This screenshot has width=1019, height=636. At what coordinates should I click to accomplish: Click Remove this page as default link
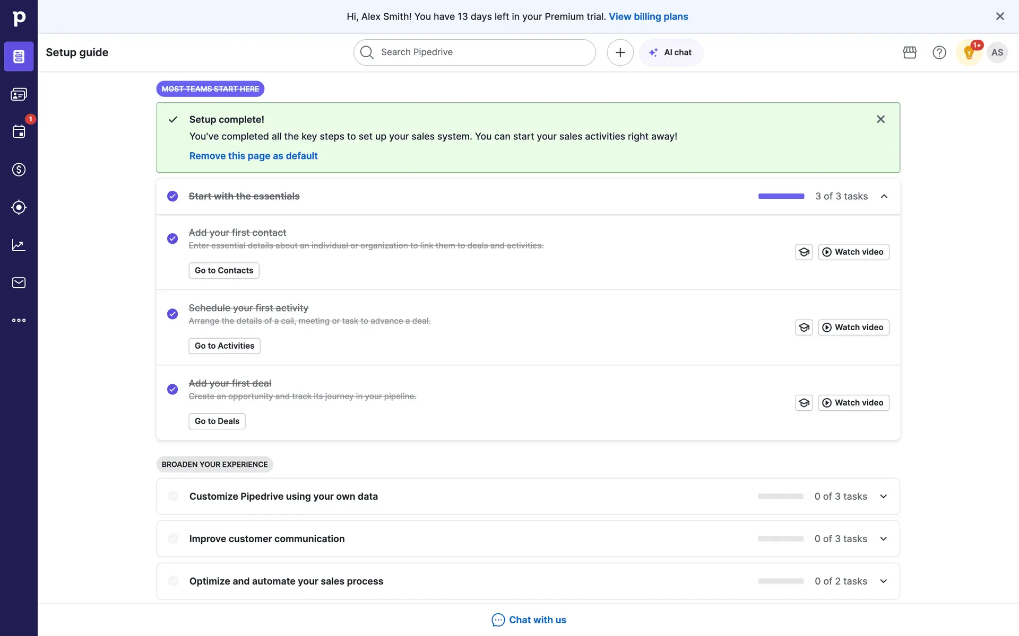[x=253, y=156]
